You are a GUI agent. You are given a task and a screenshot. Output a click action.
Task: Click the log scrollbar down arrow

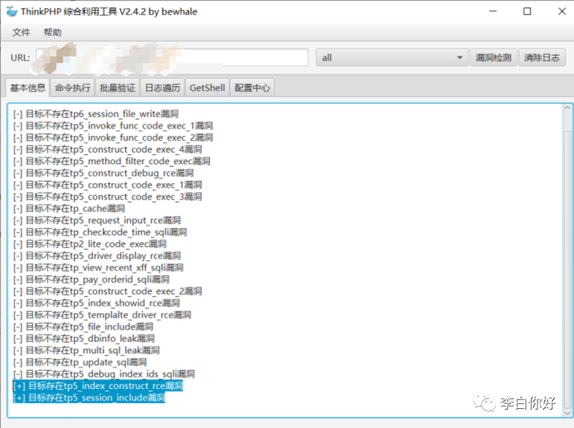(567, 413)
